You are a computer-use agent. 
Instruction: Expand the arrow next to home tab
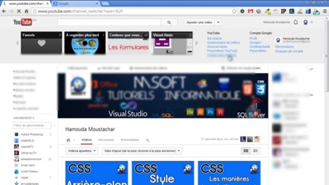pyautogui.click(x=74, y=140)
